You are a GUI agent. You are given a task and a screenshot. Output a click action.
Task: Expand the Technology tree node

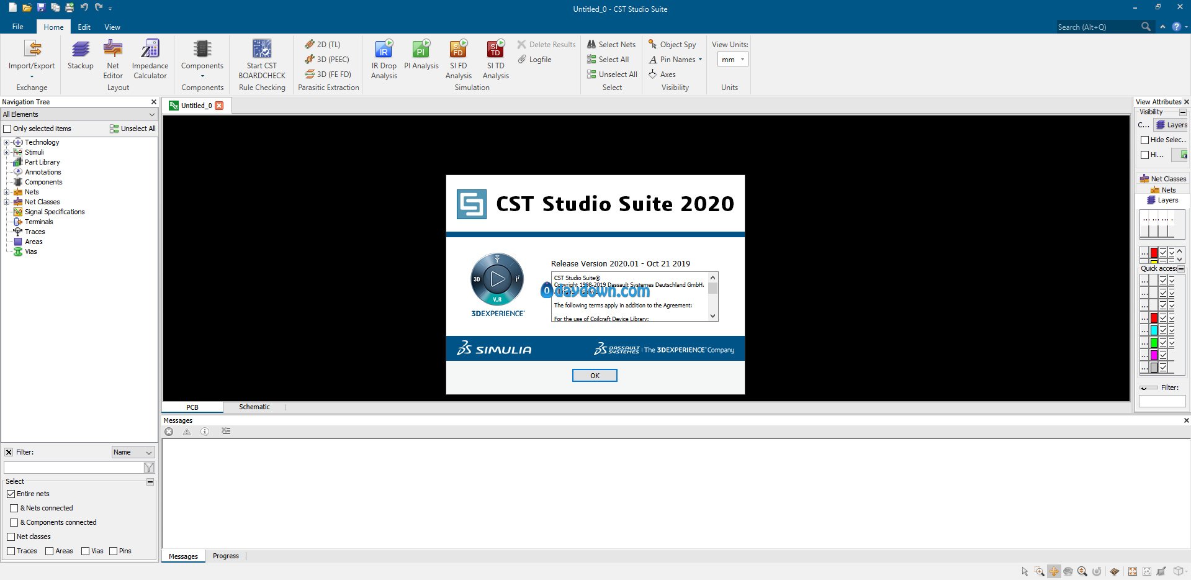point(7,142)
